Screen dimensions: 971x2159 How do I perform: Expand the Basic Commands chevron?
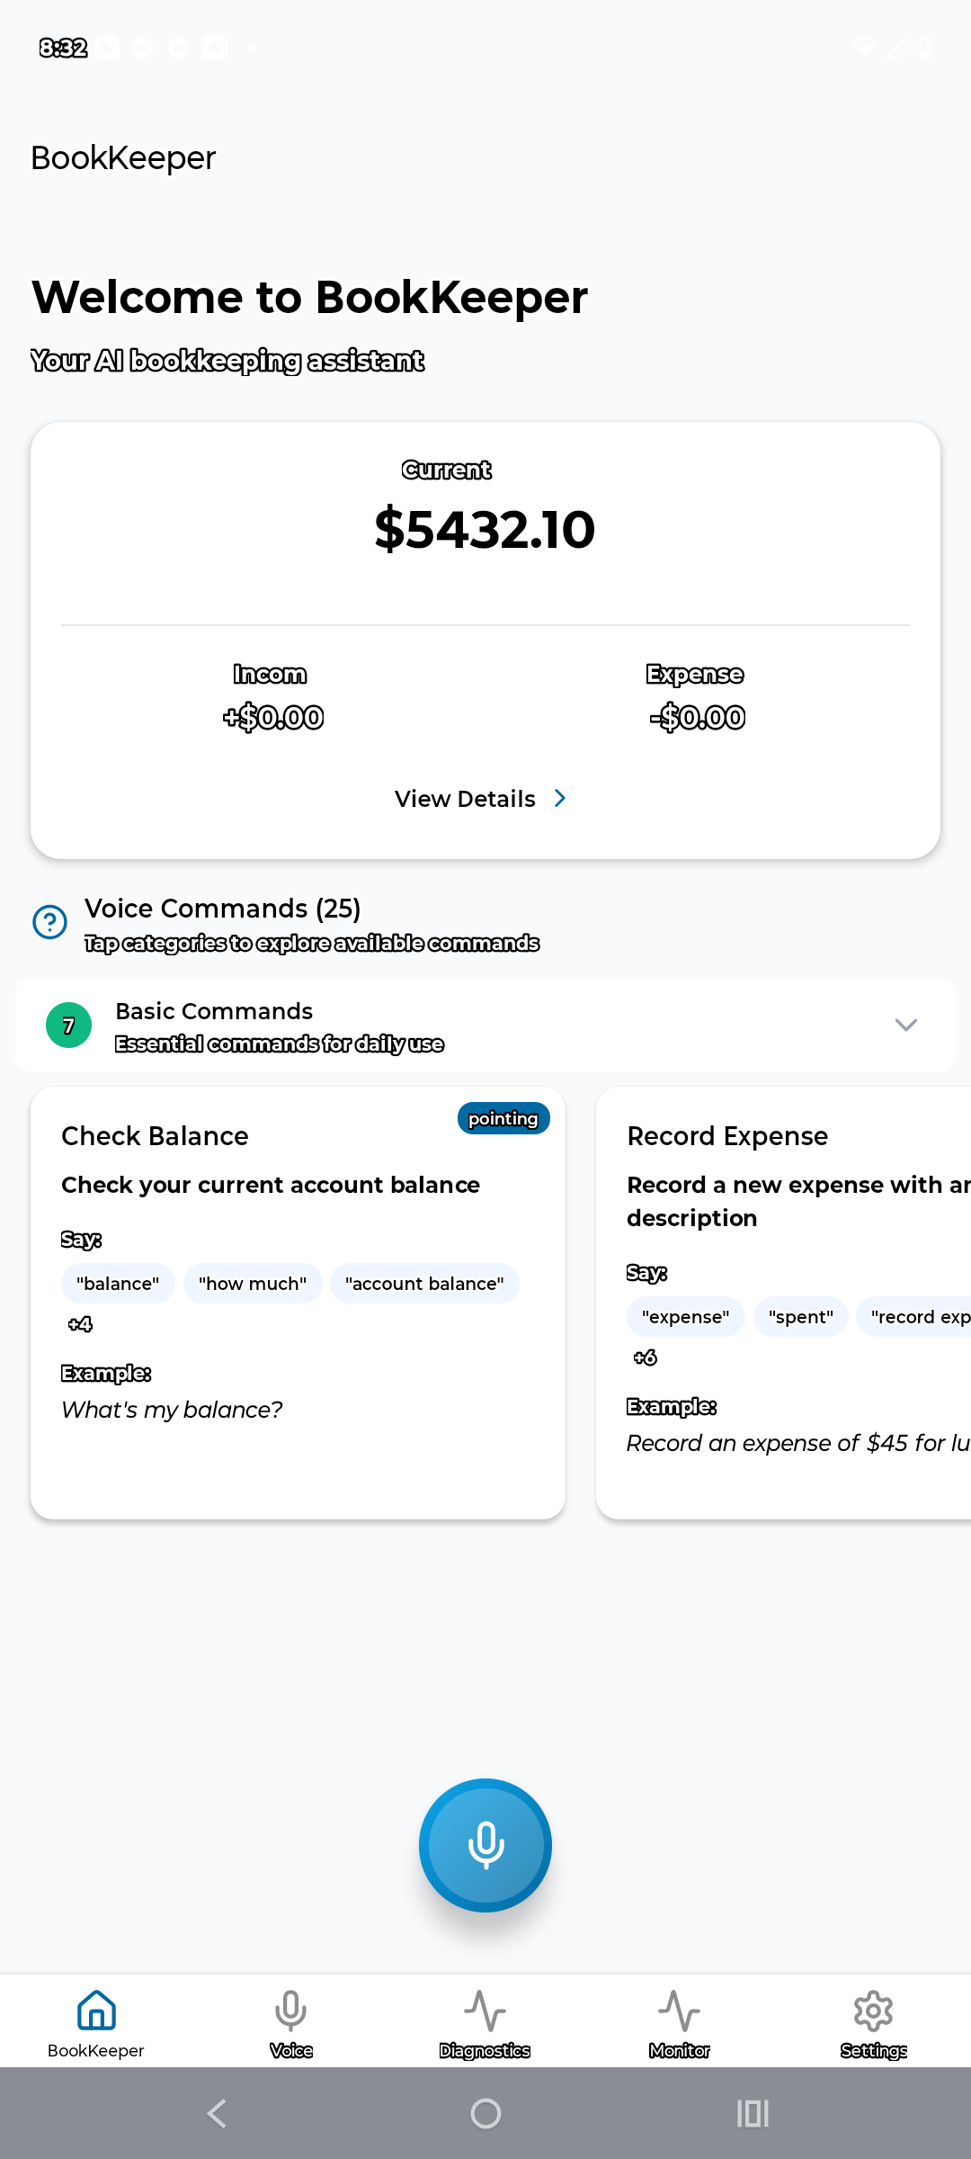click(905, 1026)
